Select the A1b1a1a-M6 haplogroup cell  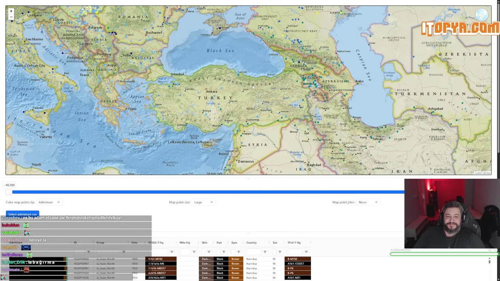pos(161,264)
